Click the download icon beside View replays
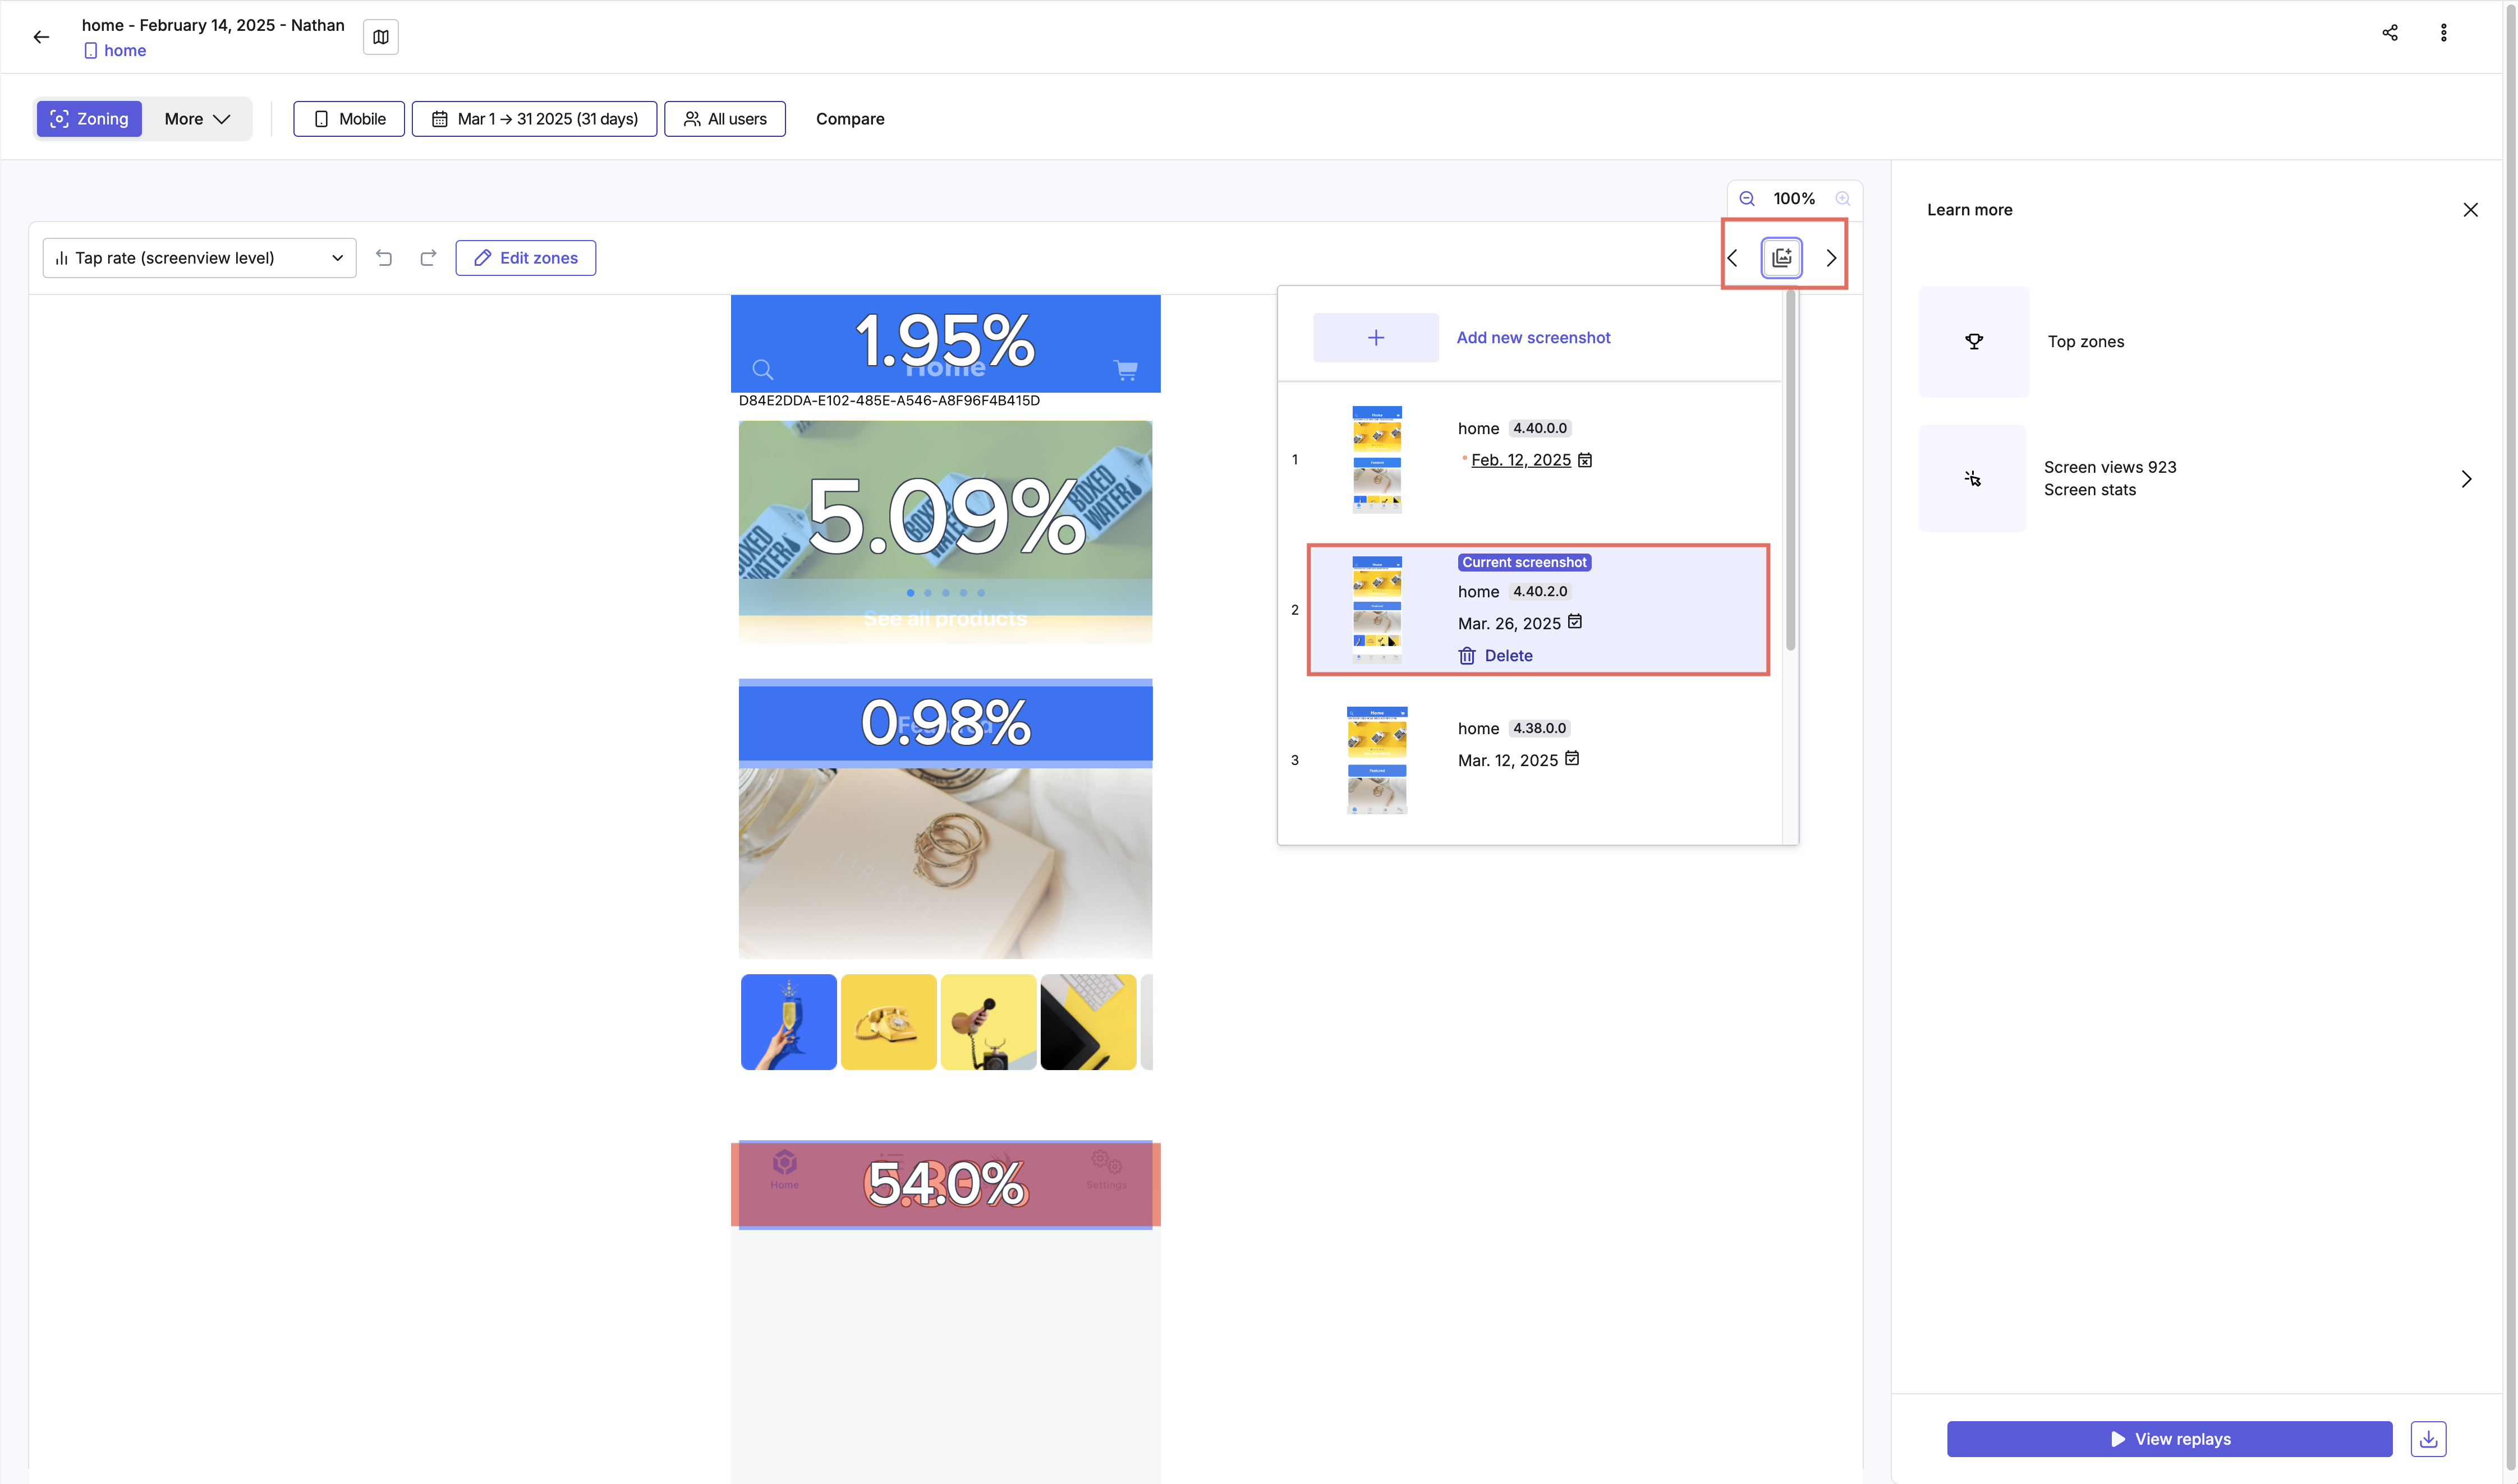The image size is (2518, 1484). 2428,1439
